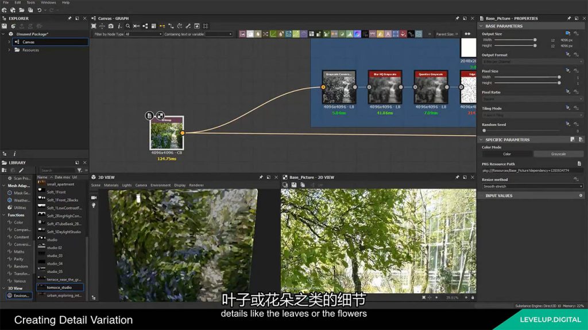The height and width of the screenshot is (330, 588).
Task: Open the Tools menu
Action: click(30, 2)
